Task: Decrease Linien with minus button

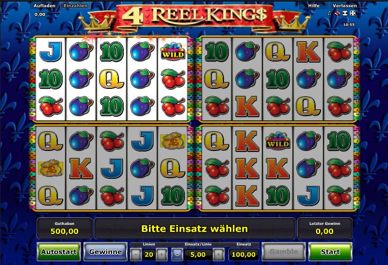Action: pyautogui.click(x=136, y=254)
